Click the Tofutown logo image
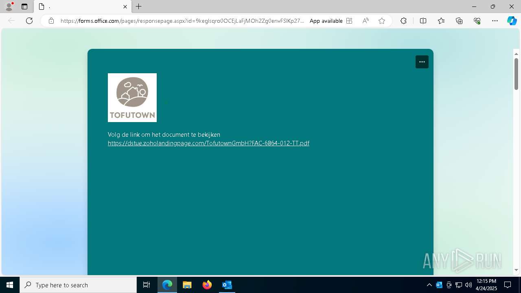Screen dimensions: 521x293 coord(132,98)
